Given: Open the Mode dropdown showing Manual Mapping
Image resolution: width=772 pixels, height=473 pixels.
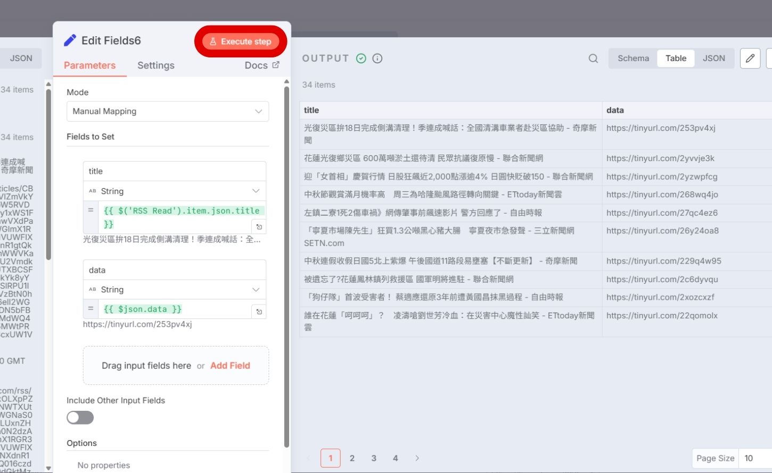Looking at the screenshot, I should click(x=167, y=111).
